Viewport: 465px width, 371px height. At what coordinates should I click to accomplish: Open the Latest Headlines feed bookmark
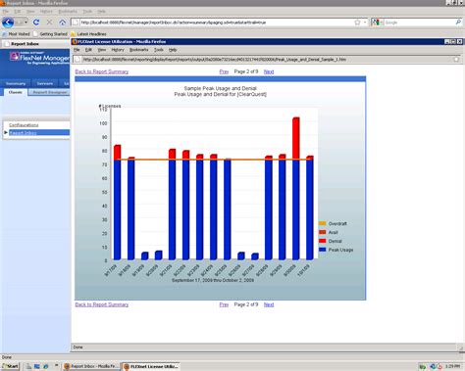point(88,34)
